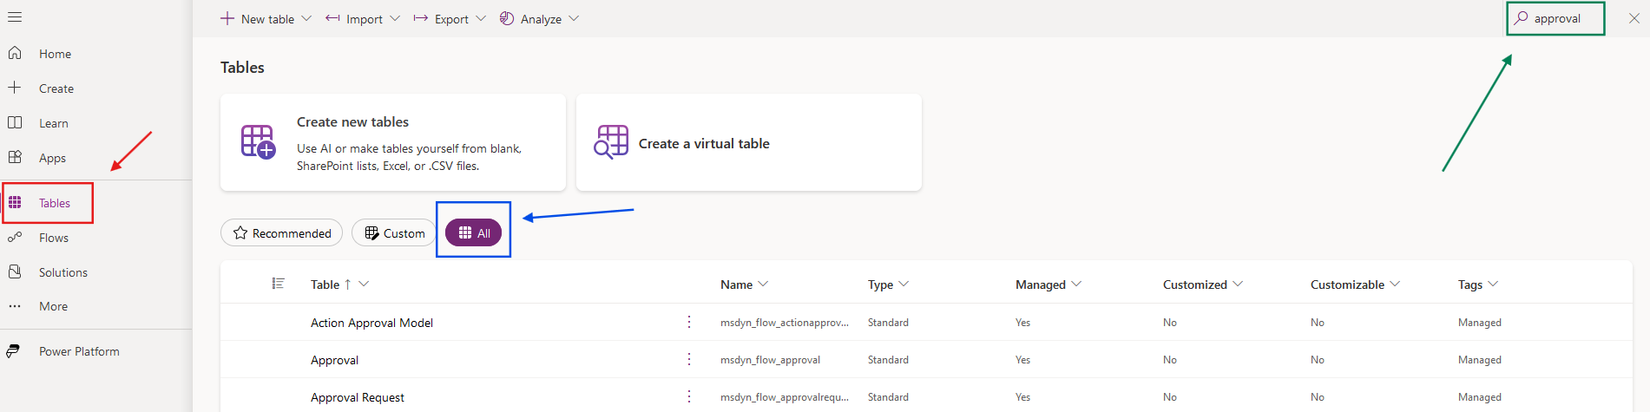Clear the search with X icon
1650x412 pixels.
pyautogui.click(x=1634, y=18)
